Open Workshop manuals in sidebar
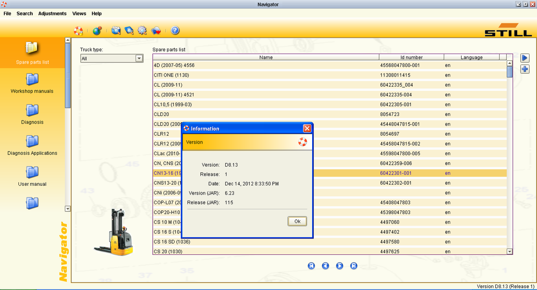The image size is (537, 290). pos(32,83)
